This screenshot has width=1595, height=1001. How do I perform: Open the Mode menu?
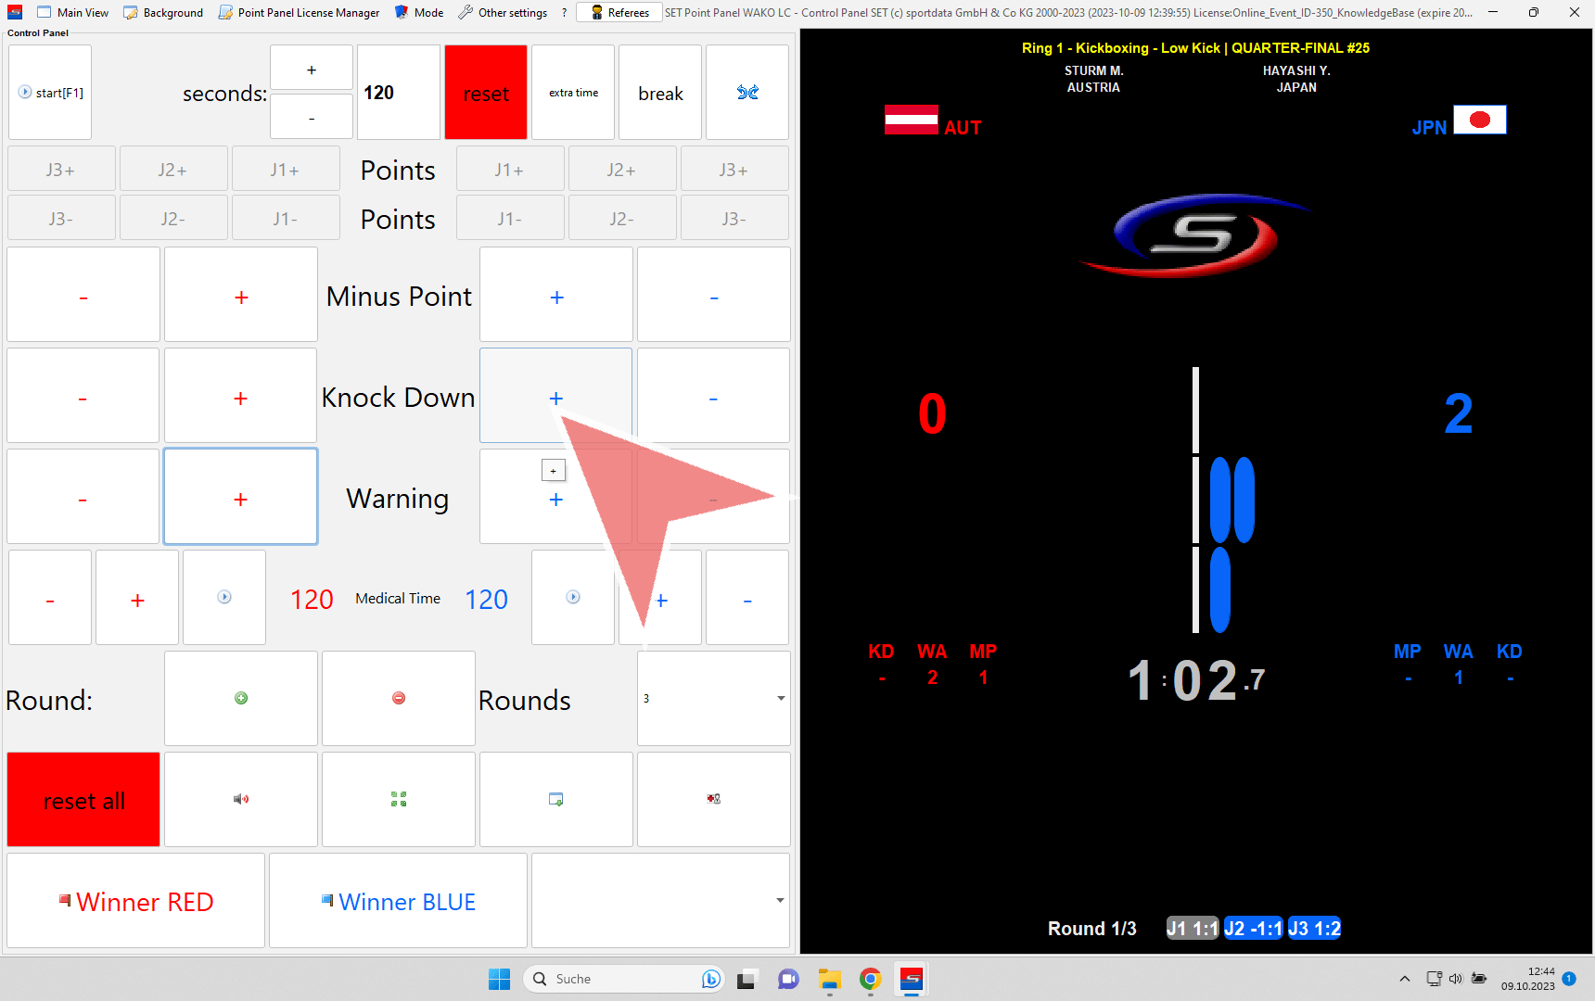(419, 13)
